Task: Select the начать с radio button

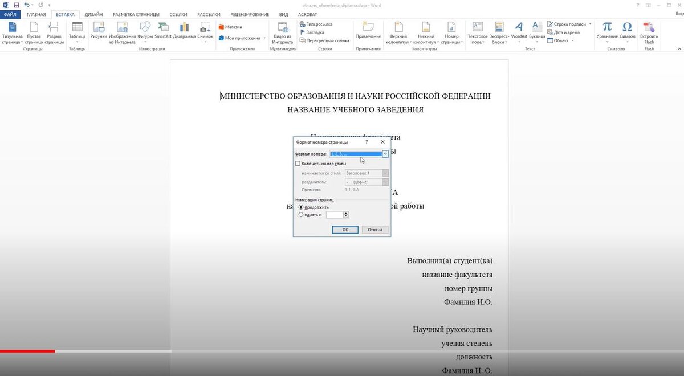Action: coord(301,215)
